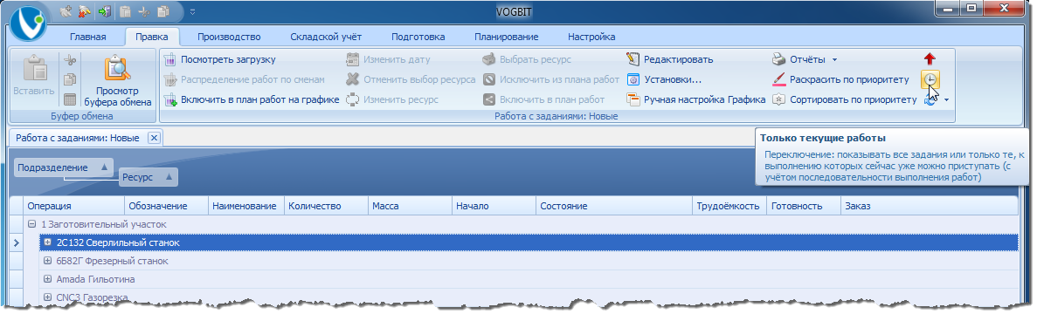
Task: Open Ручная настройка Графика
Action: point(695,100)
